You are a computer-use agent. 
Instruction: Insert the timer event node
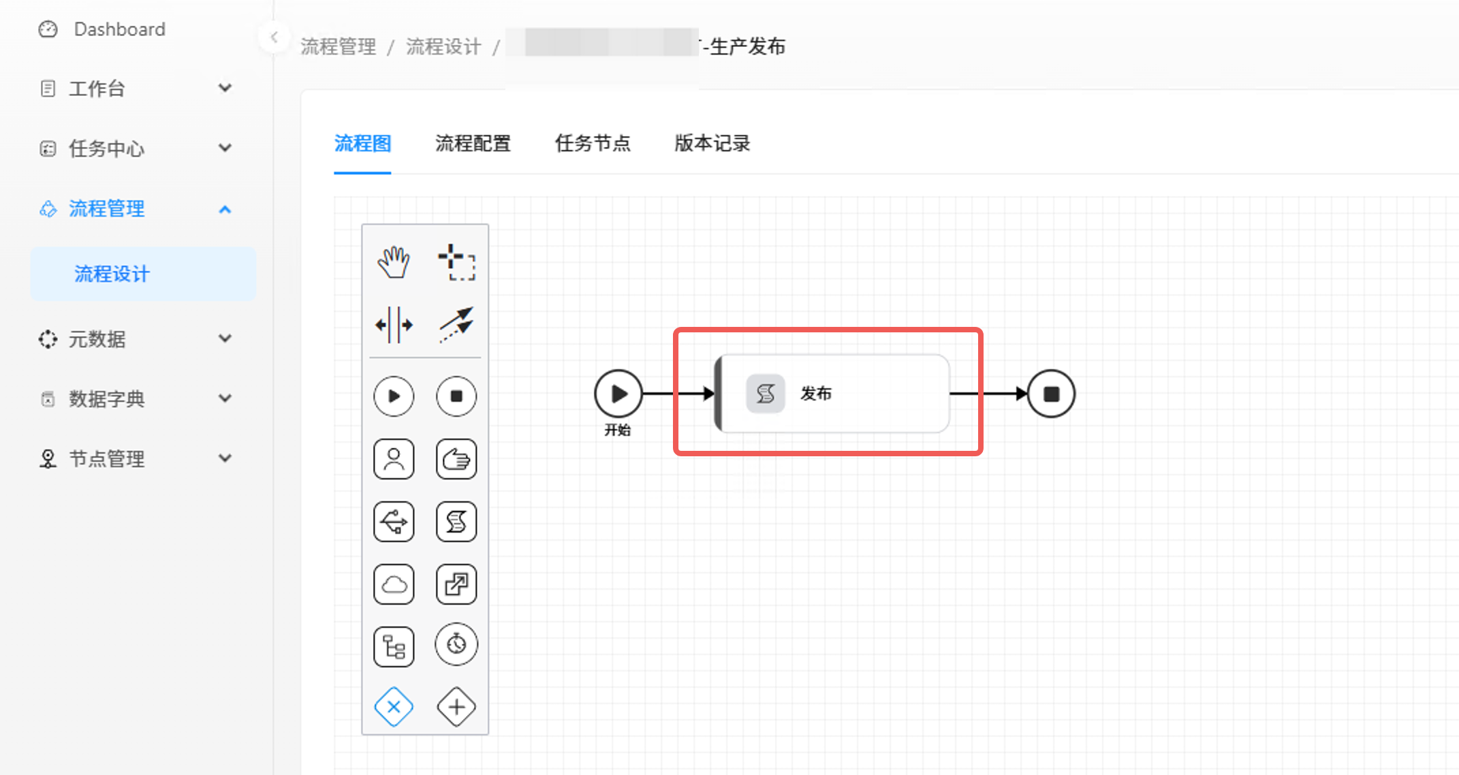coord(456,644)
